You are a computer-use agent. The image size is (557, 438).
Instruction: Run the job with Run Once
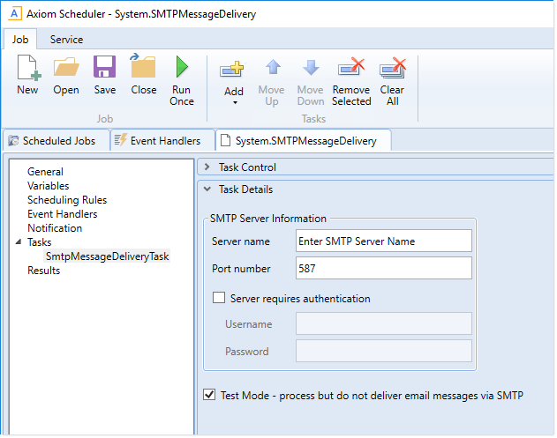[x=182, y=69]
